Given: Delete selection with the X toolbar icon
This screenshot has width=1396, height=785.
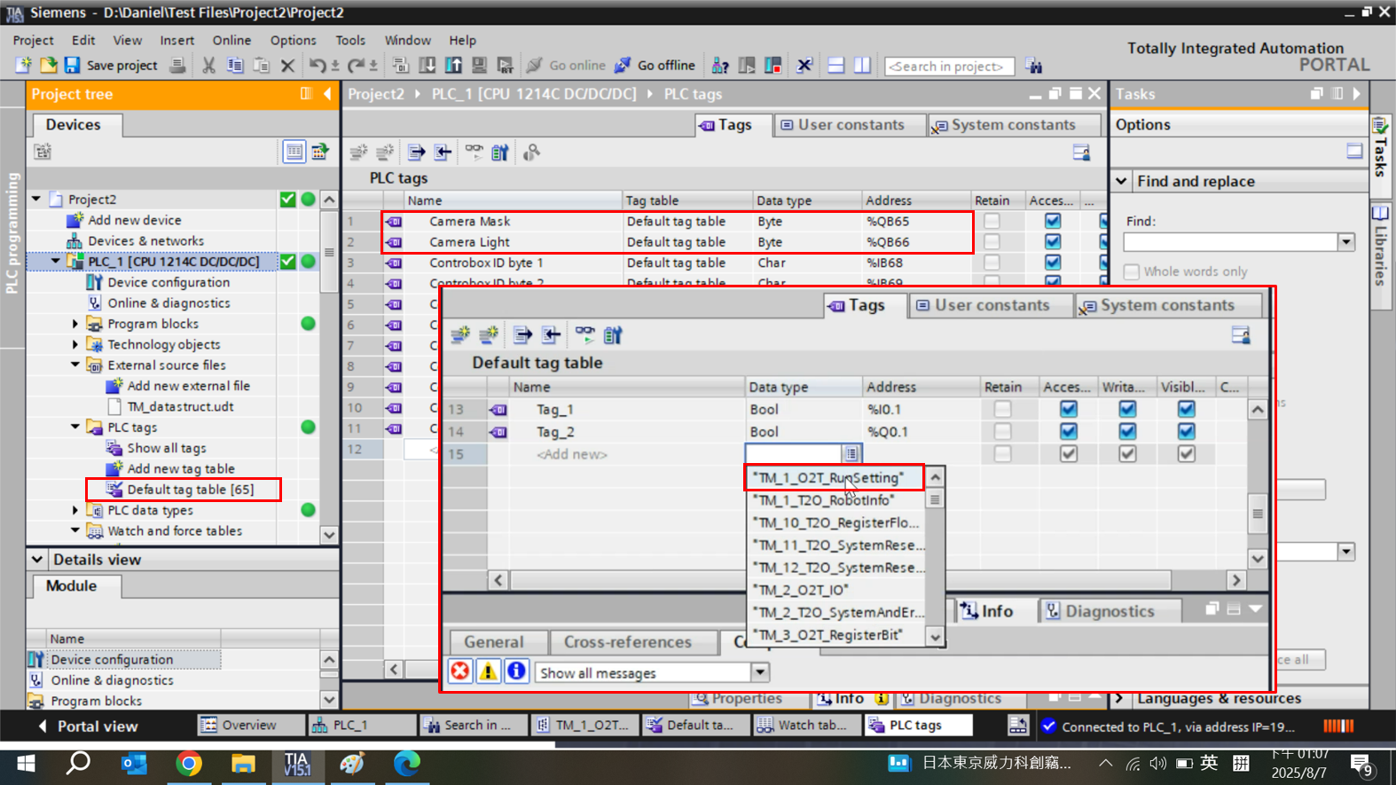Looking at the screenshot, I should click(x=287, y=65).
